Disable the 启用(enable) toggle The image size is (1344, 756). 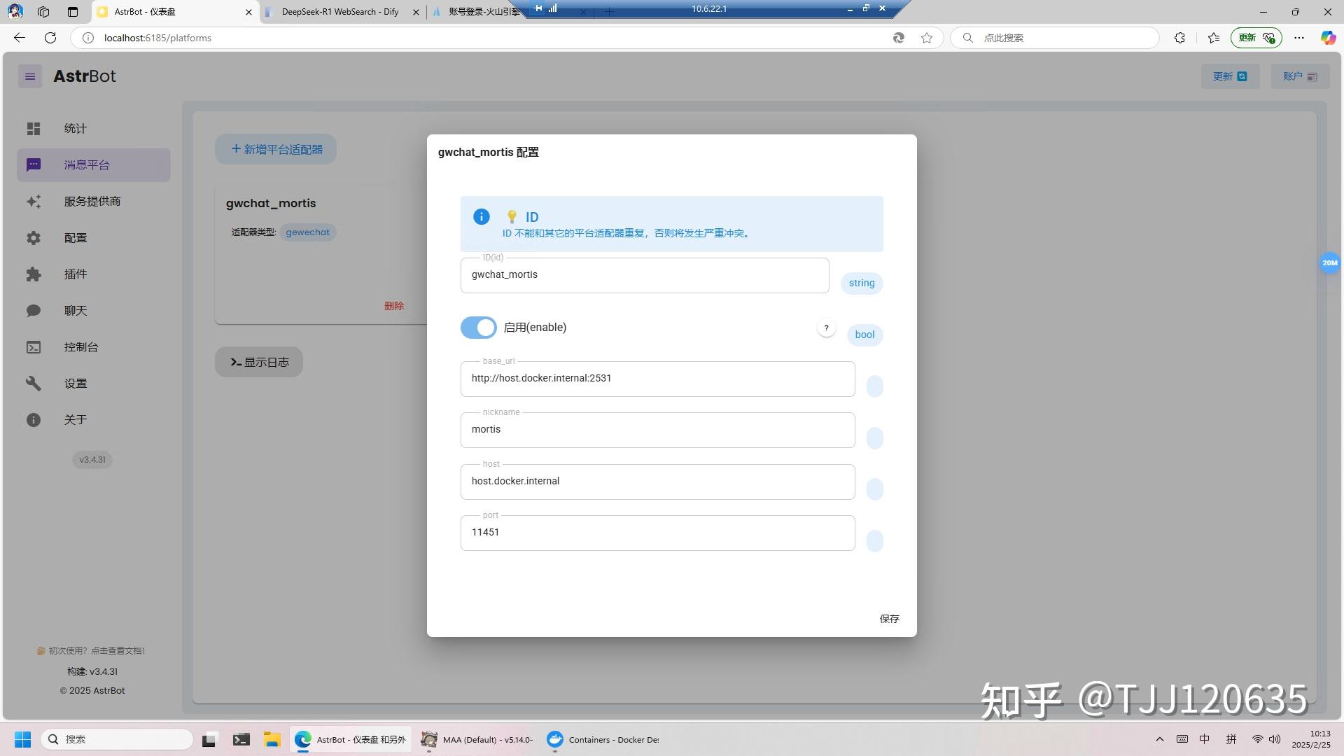[478, 327]
